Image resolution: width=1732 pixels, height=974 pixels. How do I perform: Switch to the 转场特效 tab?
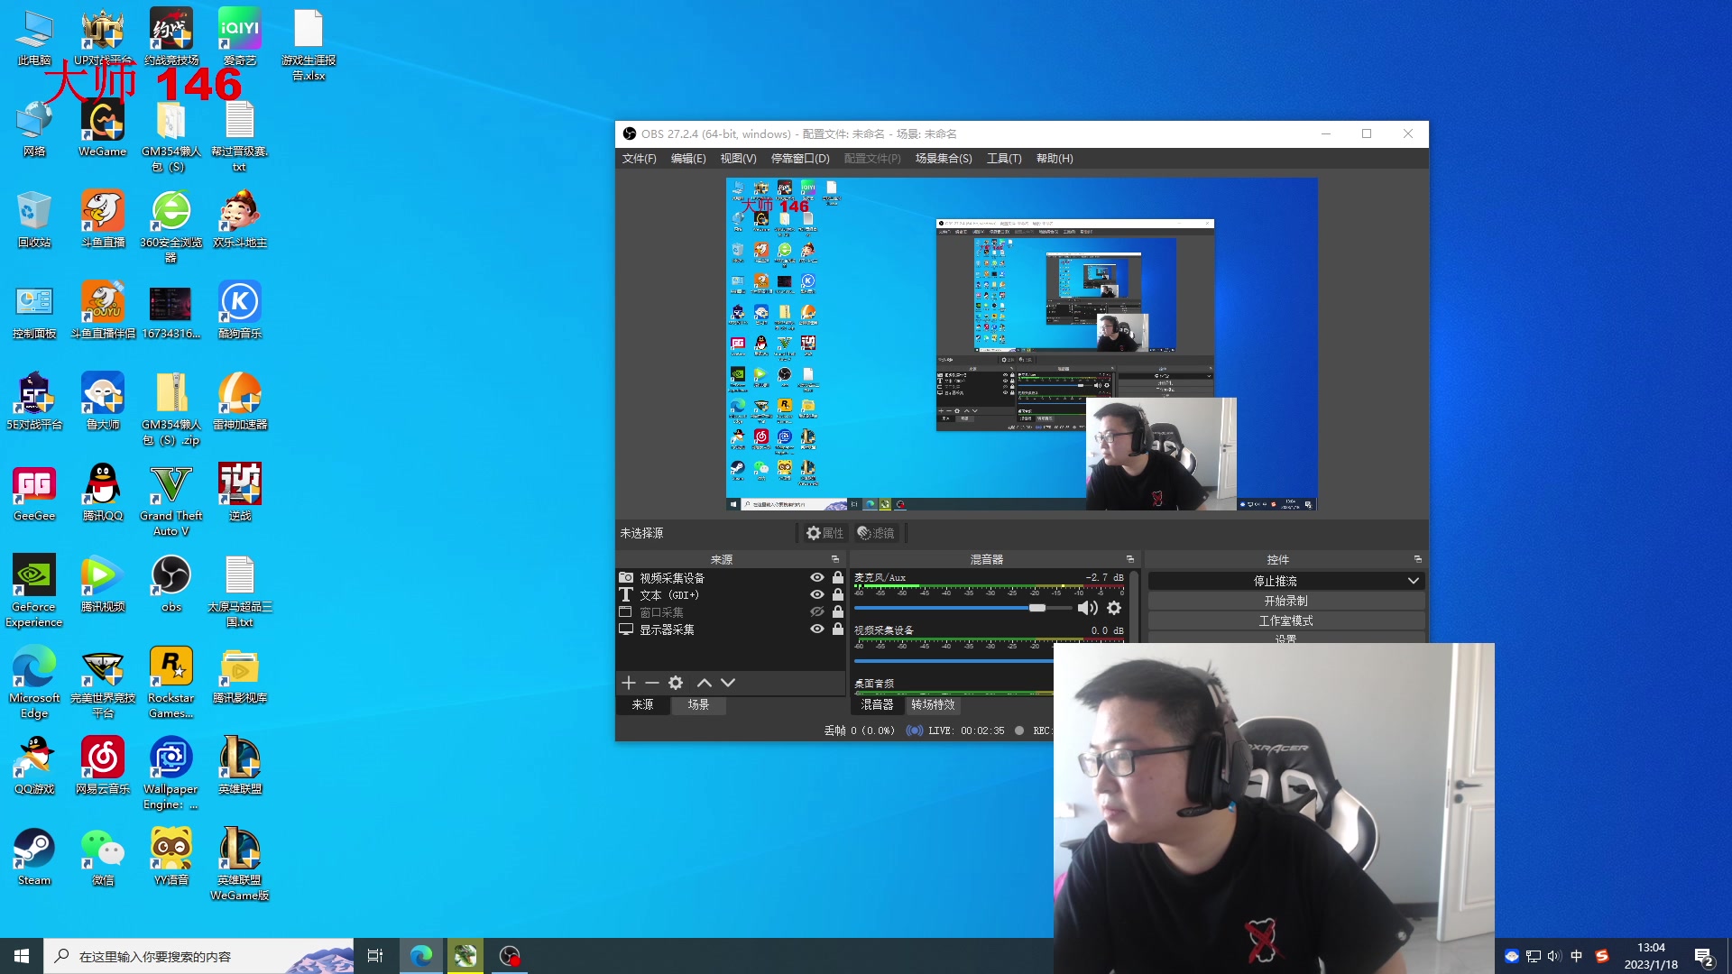click(933, 705)
